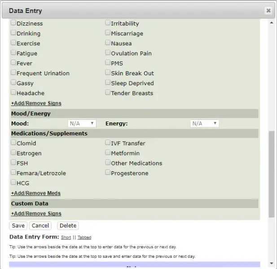Check the Progesterone checkbox
The width and height of the screenshot is (277, 269).
pyautogui.click(x=108, y=173)
